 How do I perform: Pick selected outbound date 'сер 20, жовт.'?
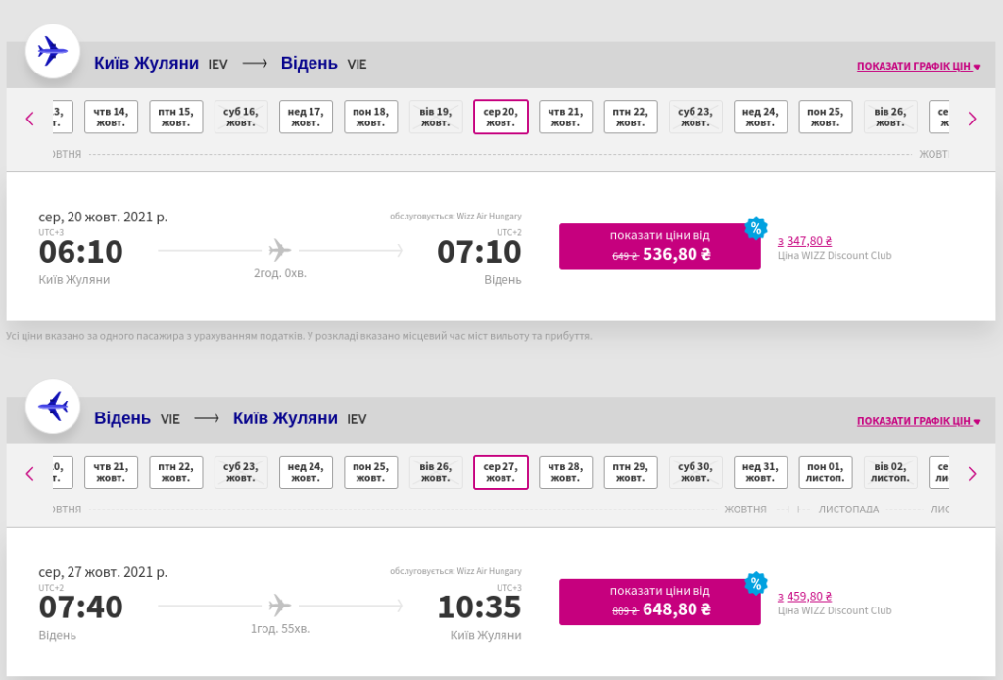[x=501, y=117]
